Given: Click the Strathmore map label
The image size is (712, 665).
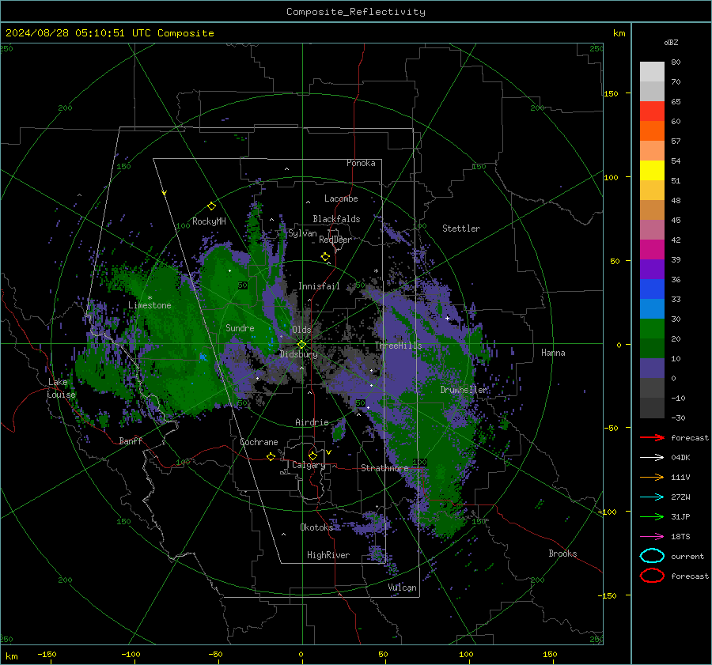Looking at the screenshot, I should click(384, 468).
